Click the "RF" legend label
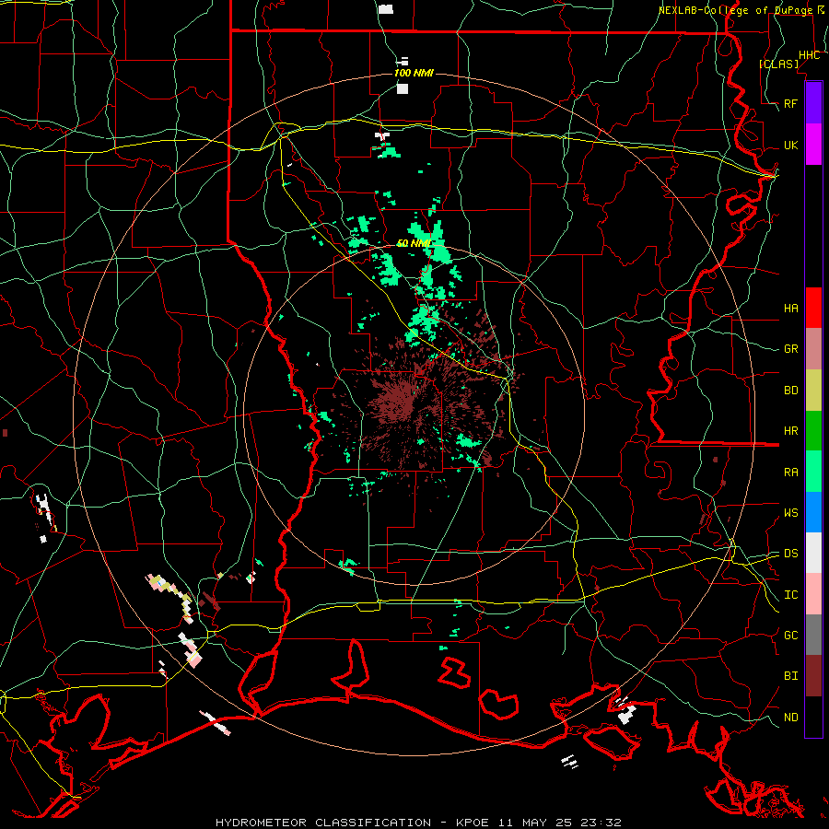Screen dimensions: 829x829 point(790,103)
